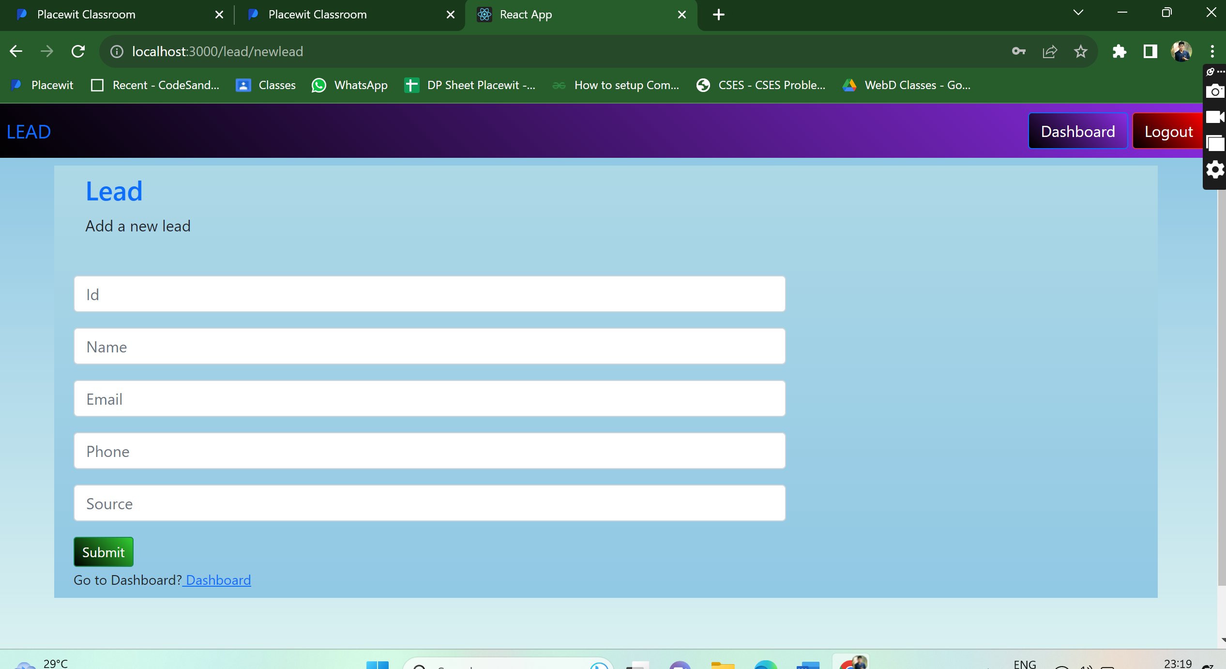Viewport: 1226px width, 669px height.
Task: View site information icon in address bar
Action: [x=117, y=51]
